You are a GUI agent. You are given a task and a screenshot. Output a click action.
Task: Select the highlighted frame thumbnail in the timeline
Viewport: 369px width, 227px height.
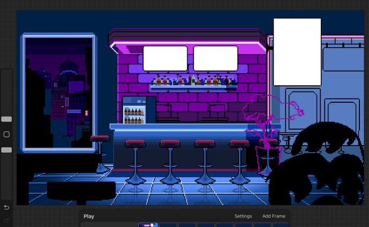point(148,225)
